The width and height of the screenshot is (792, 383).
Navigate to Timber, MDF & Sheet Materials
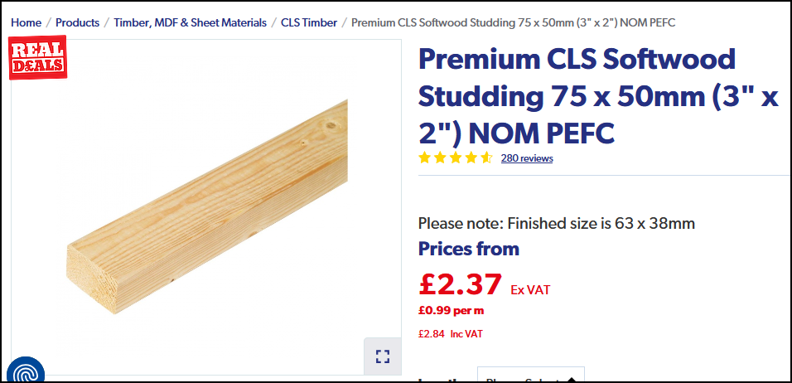tap(190, 22)
